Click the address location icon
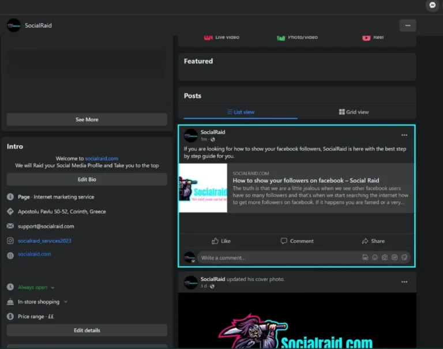The width and height of the screenshot is (443, 349). click(x=10, y=211)
